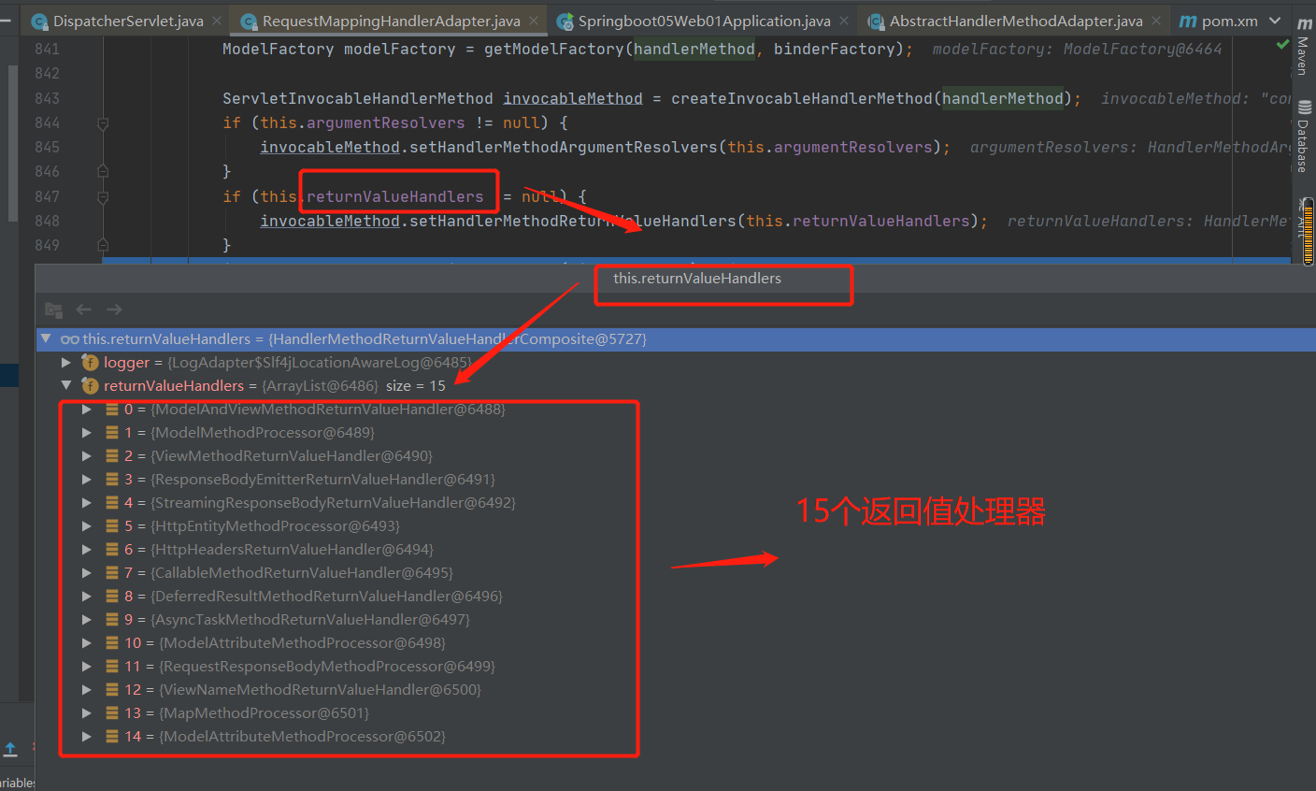The width and height of the screenshot is (1316, 791).
Task: Collapse this.returnValueHandlers root node
Action: 46,338
